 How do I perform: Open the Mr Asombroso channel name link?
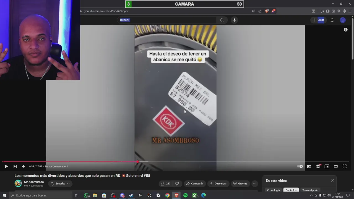34,182
